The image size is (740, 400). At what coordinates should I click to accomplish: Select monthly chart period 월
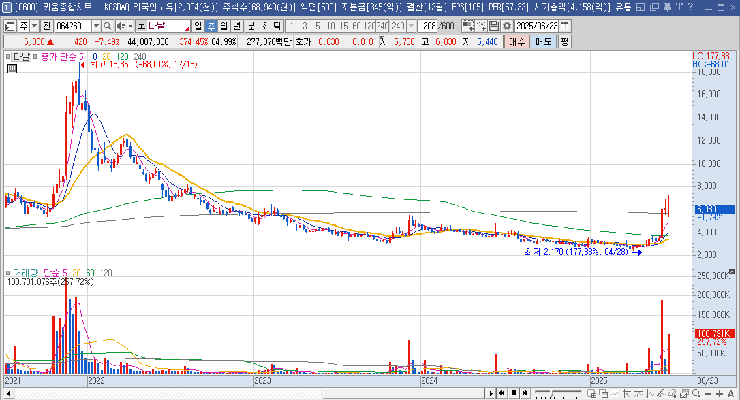[x=224, y=26]
